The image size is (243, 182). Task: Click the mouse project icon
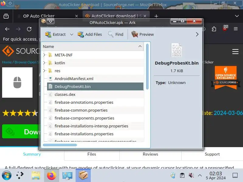coord(17,82)
